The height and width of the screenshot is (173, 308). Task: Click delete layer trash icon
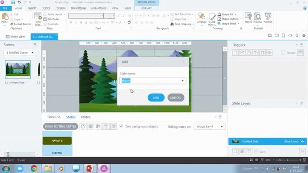pos(249,151)
